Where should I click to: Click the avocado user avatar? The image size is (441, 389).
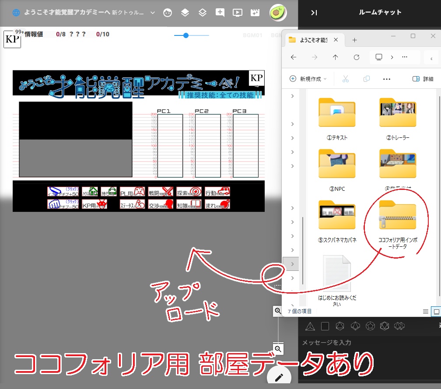[278, 13]
